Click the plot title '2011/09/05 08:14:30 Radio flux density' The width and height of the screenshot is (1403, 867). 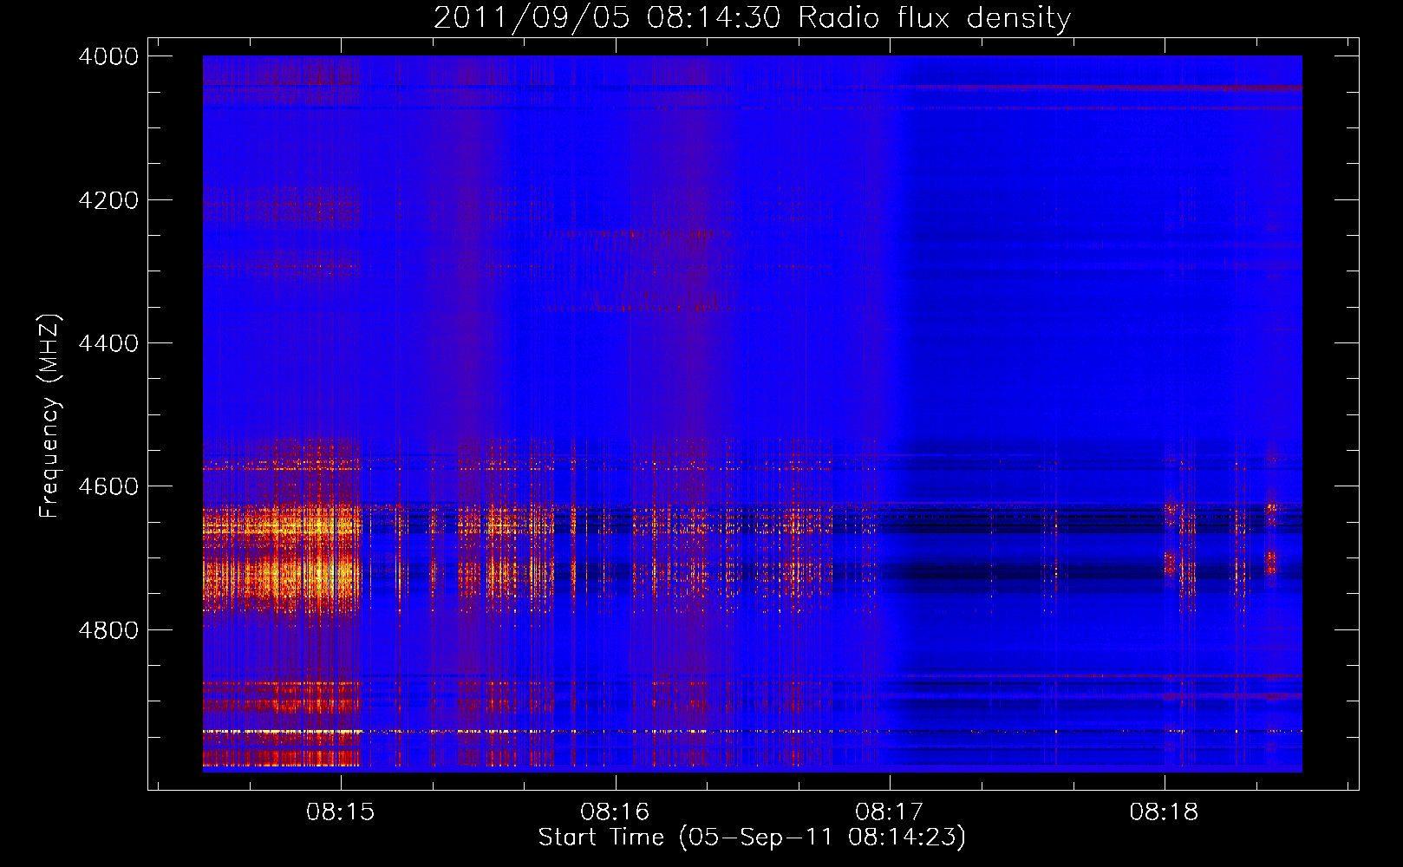point(752,17)
